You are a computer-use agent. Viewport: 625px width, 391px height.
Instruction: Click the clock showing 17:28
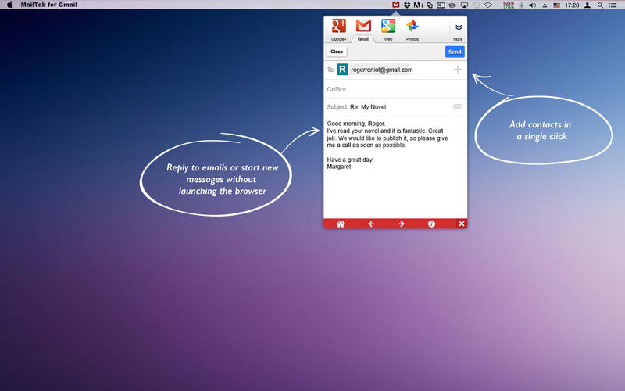(572, 5)
